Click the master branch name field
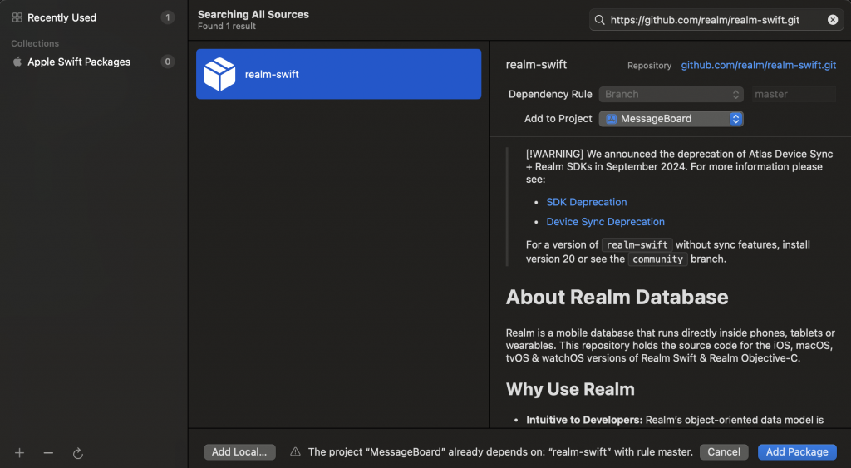The image size is (851, 468). [794, 95]
